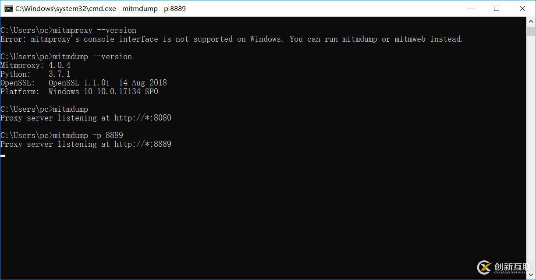Click the window title text in title bar
The width and height of the screenshot is (536, 280).
(x=100, y=8)
